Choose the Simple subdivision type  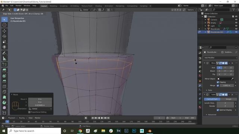229,99
